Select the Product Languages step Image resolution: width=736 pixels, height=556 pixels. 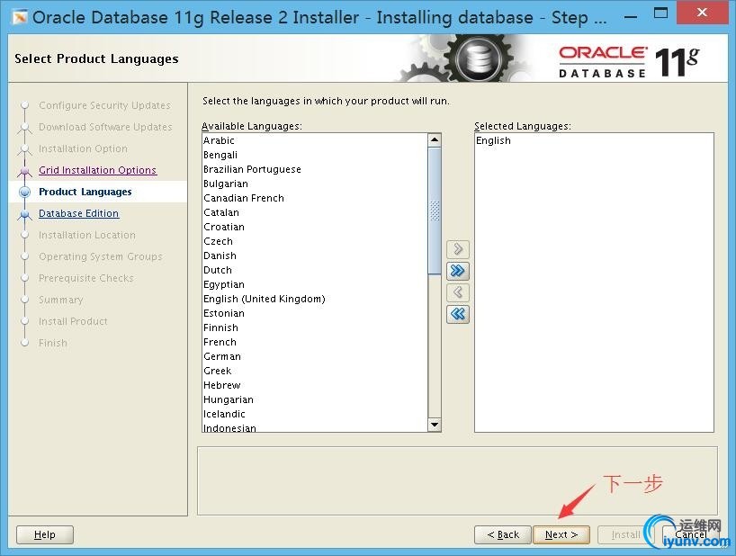pos(85,192)
